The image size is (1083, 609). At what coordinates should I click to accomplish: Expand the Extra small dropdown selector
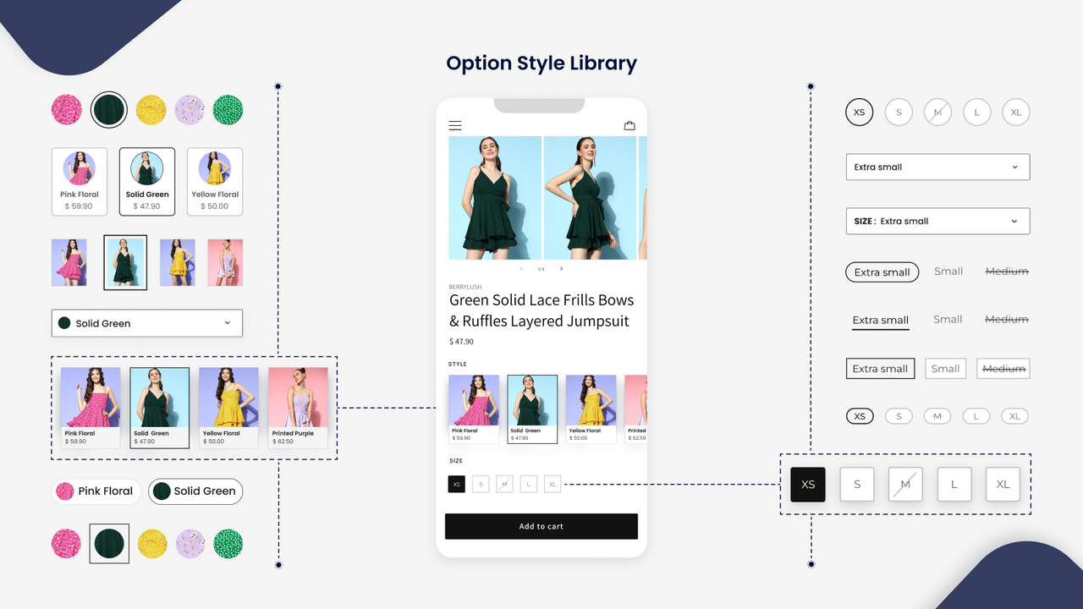coord(937,167)
